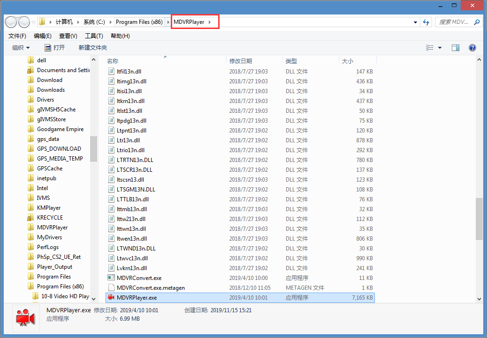Click the 打开 toolbar button
The width and height of the screenshot is (487, 338).
(x=55, y=48)
